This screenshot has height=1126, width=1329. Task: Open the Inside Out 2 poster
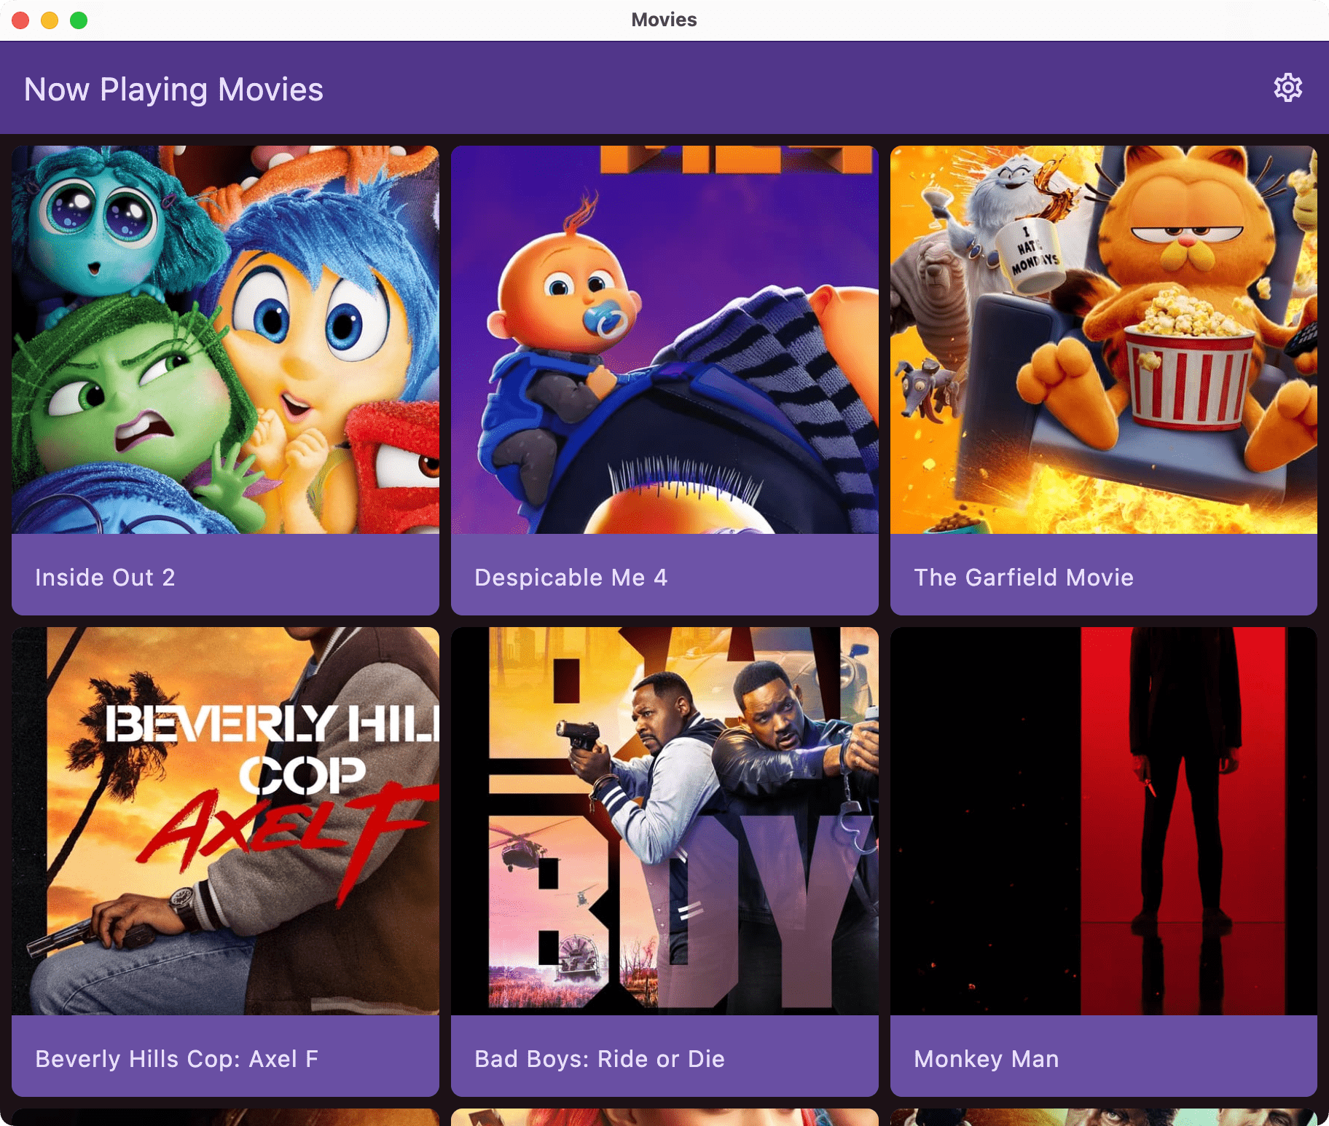225,339
